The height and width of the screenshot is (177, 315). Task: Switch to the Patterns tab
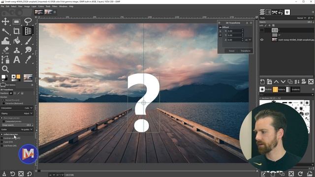coord(279,89)
